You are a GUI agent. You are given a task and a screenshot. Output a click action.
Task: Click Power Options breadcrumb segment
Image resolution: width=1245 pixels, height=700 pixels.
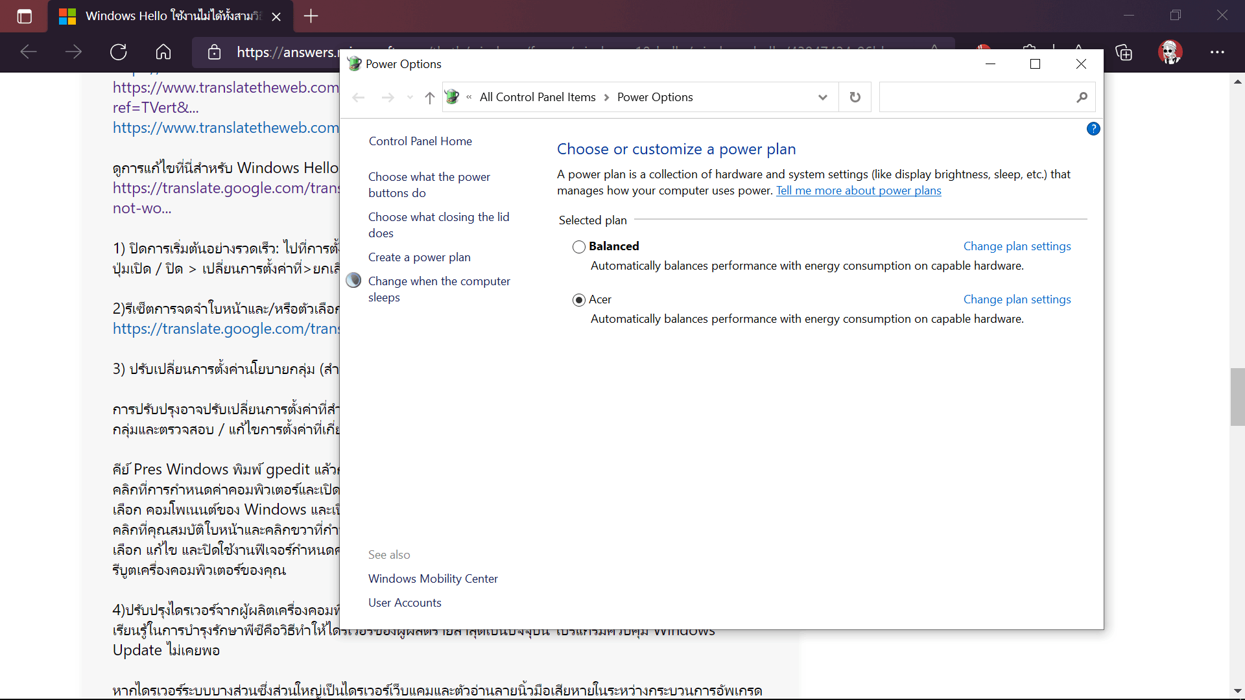(655, 97)
